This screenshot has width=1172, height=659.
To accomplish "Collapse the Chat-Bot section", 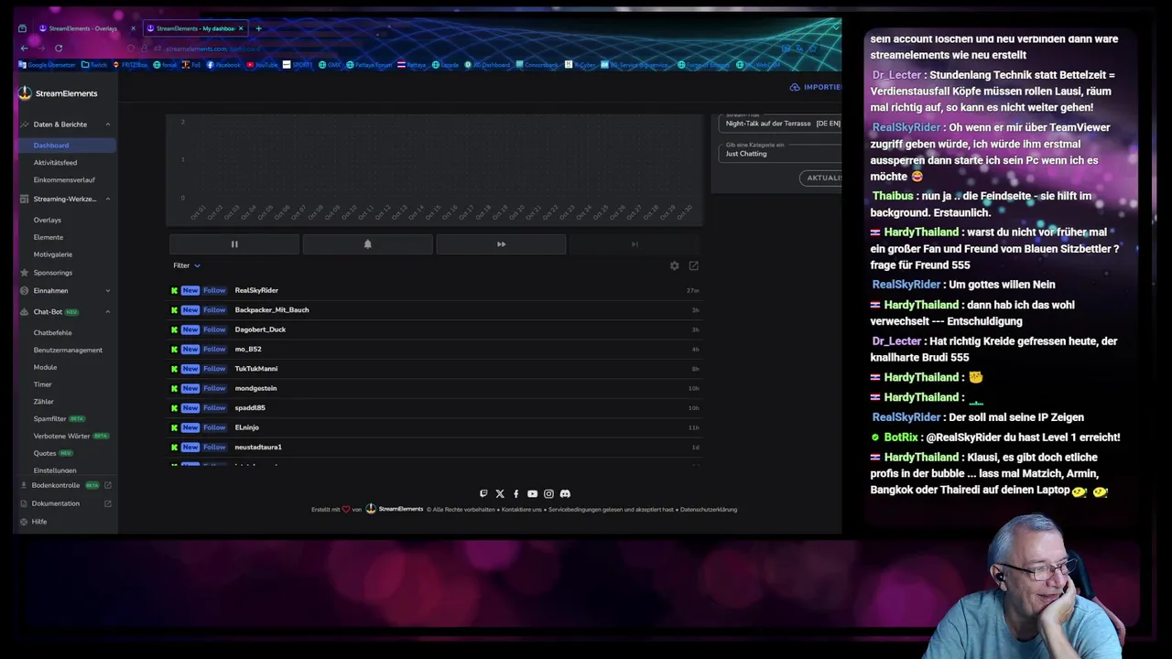I will point(107,312).
